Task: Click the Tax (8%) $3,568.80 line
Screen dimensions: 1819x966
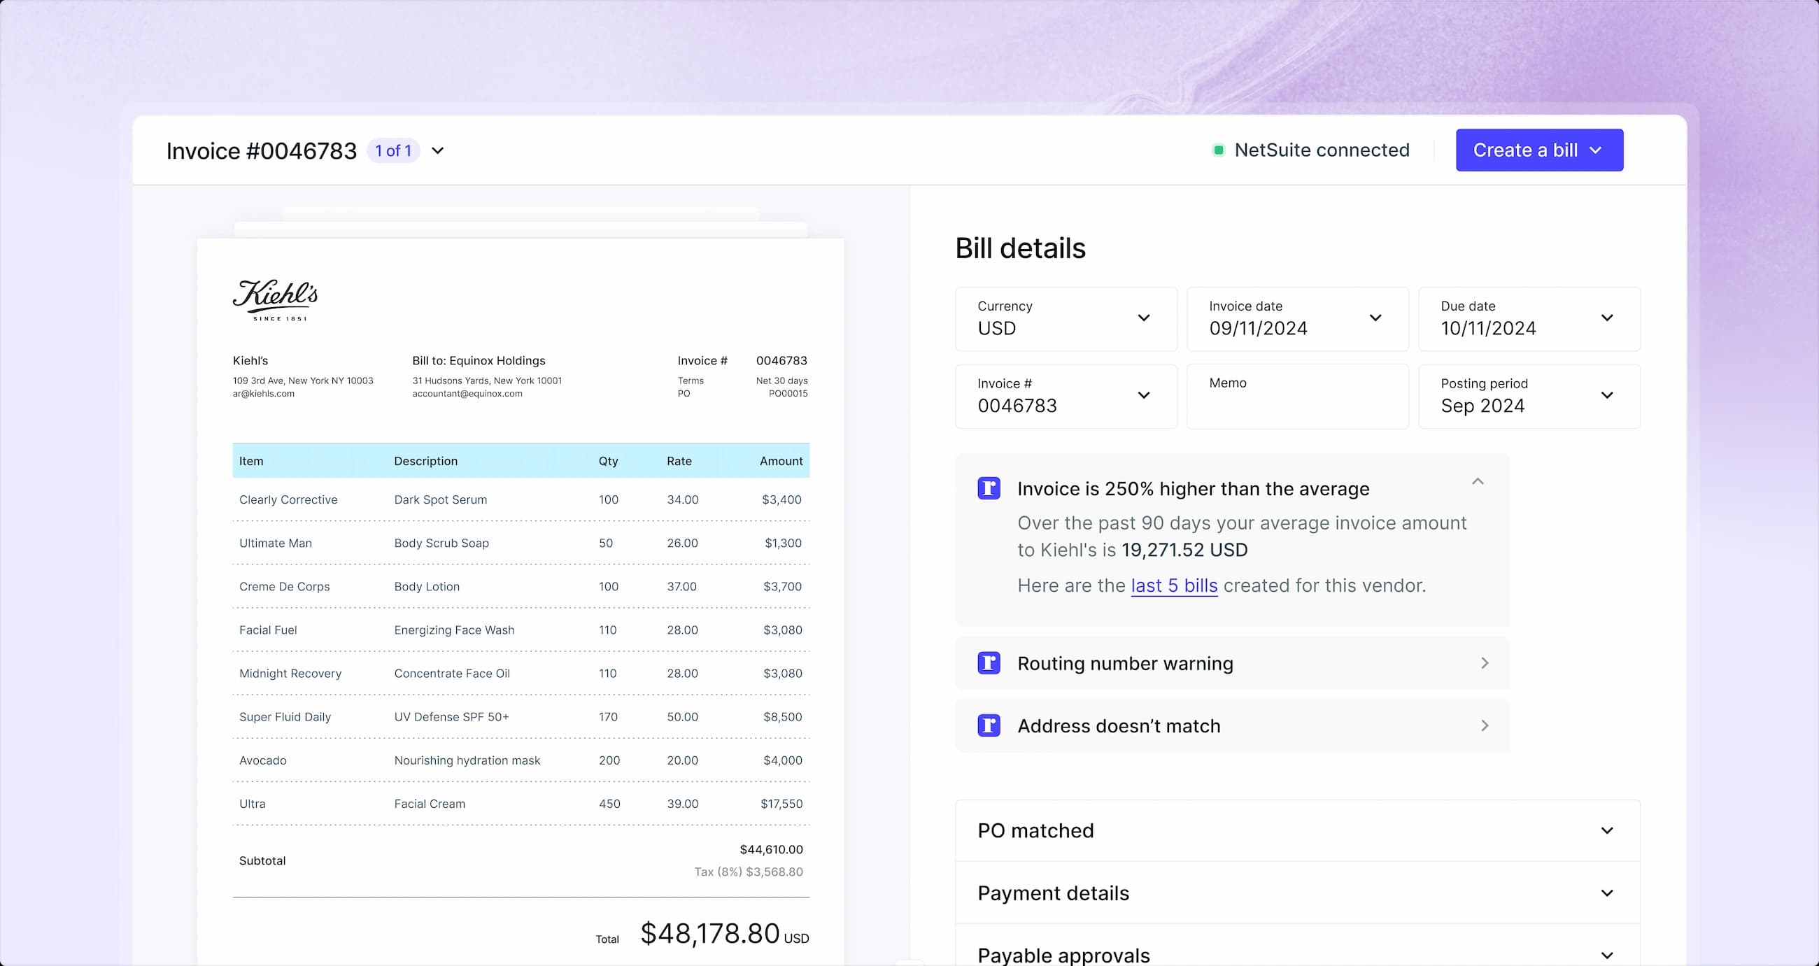Action: [x=749, y=872]
